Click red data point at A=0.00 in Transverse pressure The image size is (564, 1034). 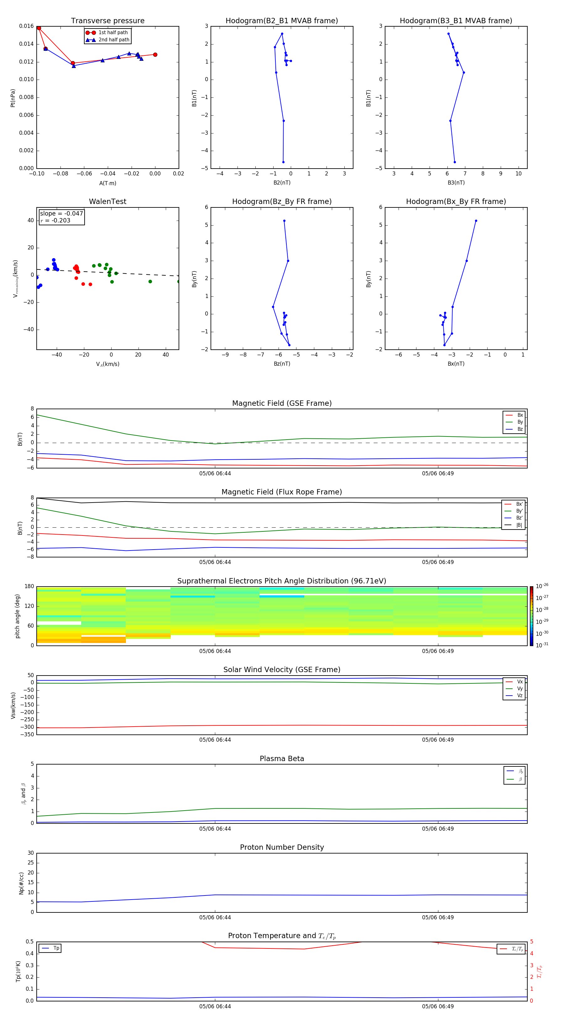[155, 55]
